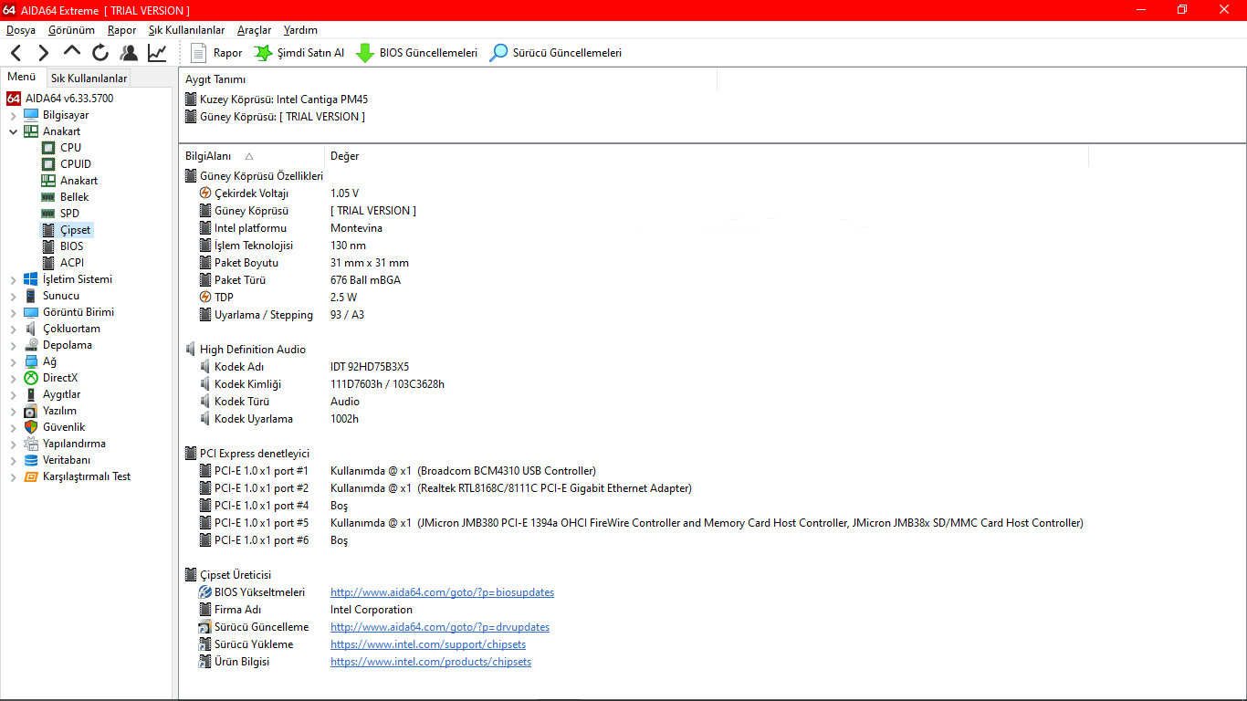Switch to the Sık Kullanılanlar tab

pyautogui.click(x=89, y=78)
